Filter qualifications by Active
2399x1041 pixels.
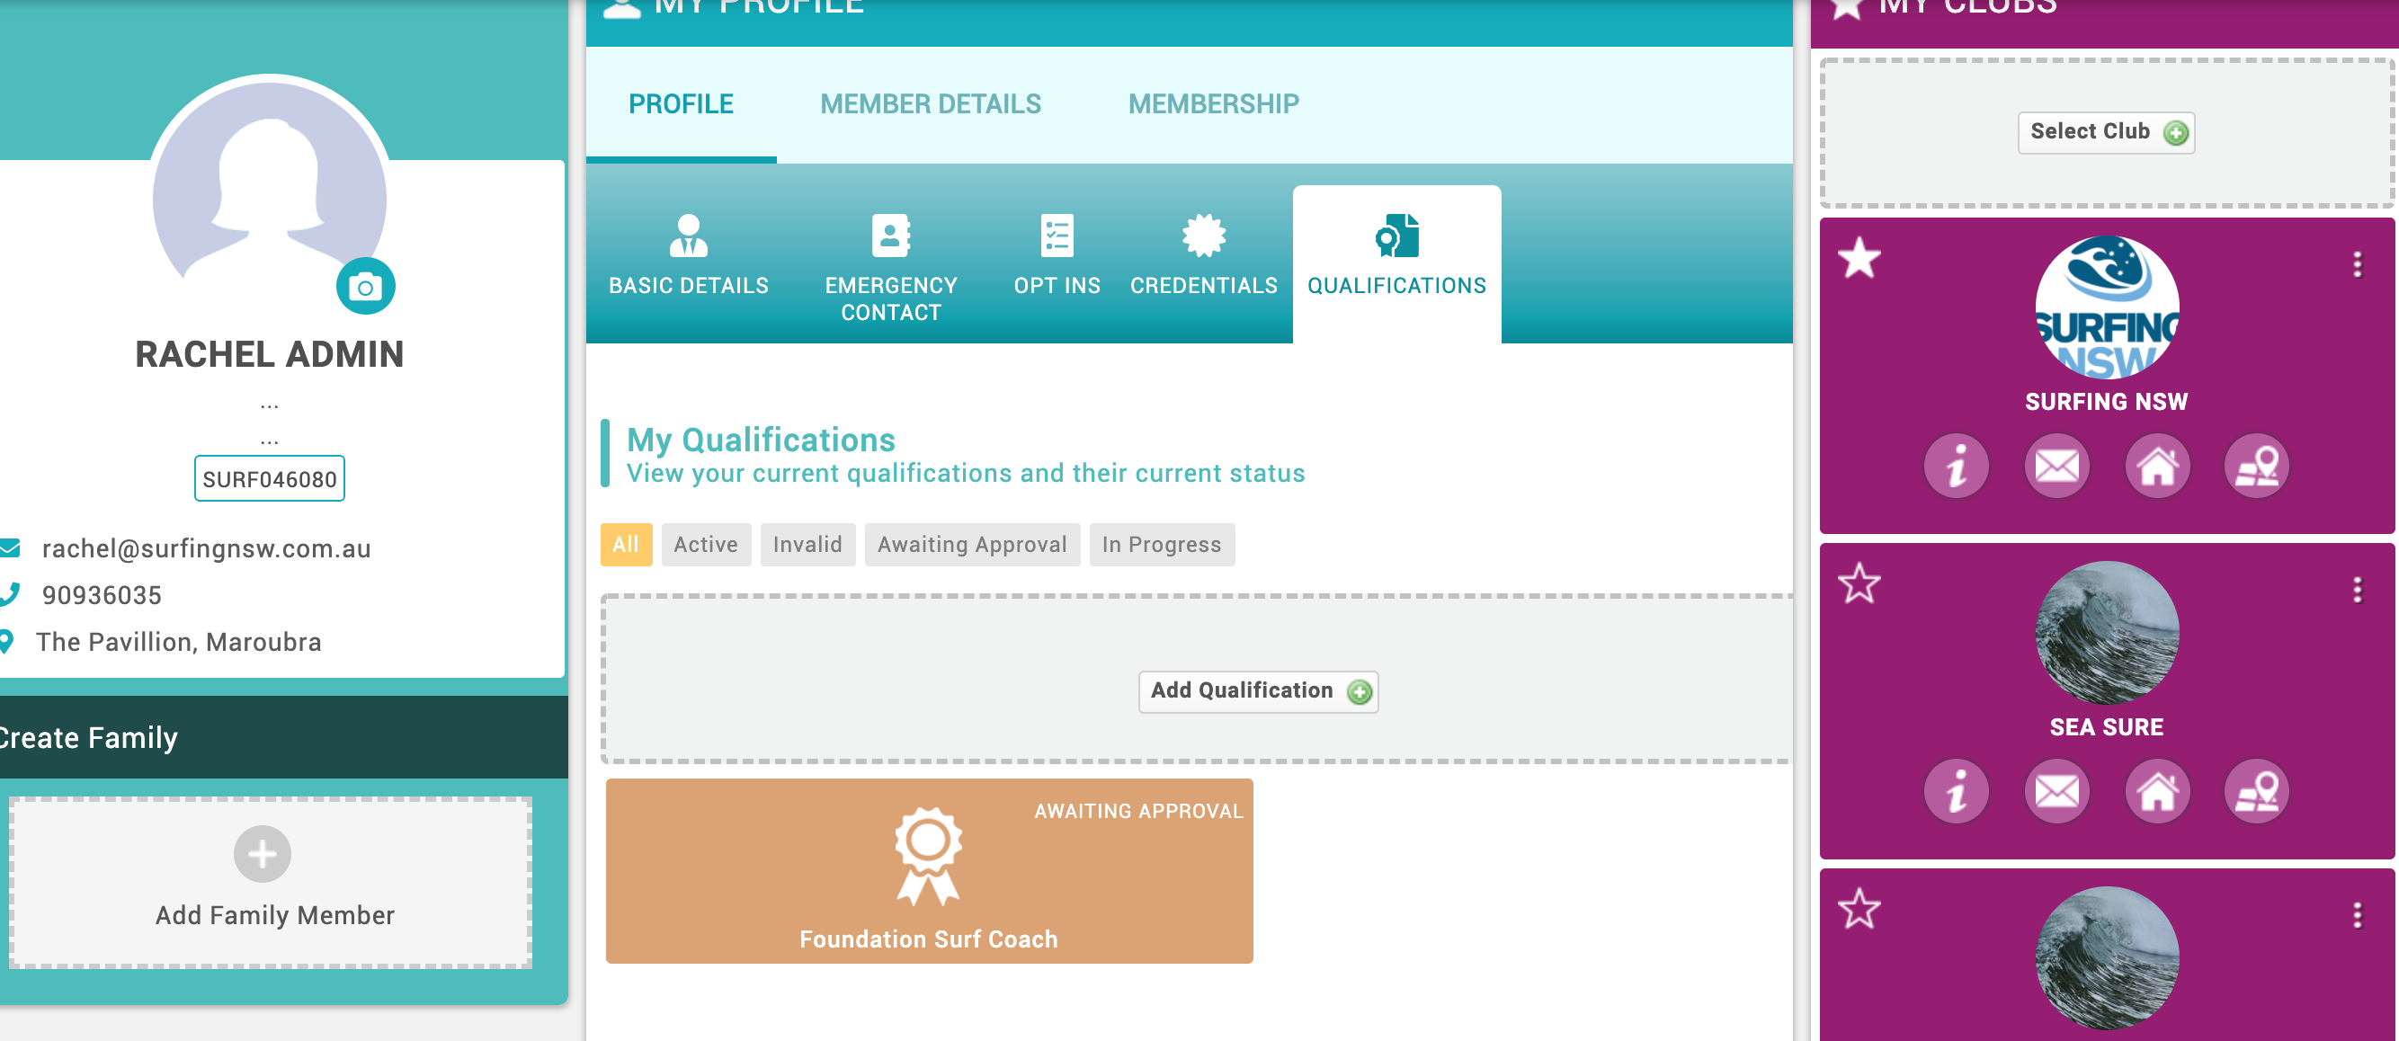(x=706, y=545)
